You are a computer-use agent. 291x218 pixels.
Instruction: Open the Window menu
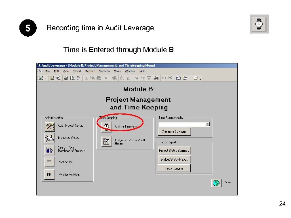pos(130,71)
